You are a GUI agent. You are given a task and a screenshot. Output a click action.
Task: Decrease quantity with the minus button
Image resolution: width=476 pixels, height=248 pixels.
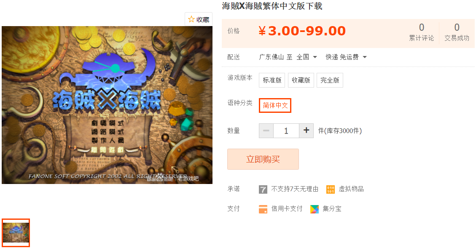(266, 131)
